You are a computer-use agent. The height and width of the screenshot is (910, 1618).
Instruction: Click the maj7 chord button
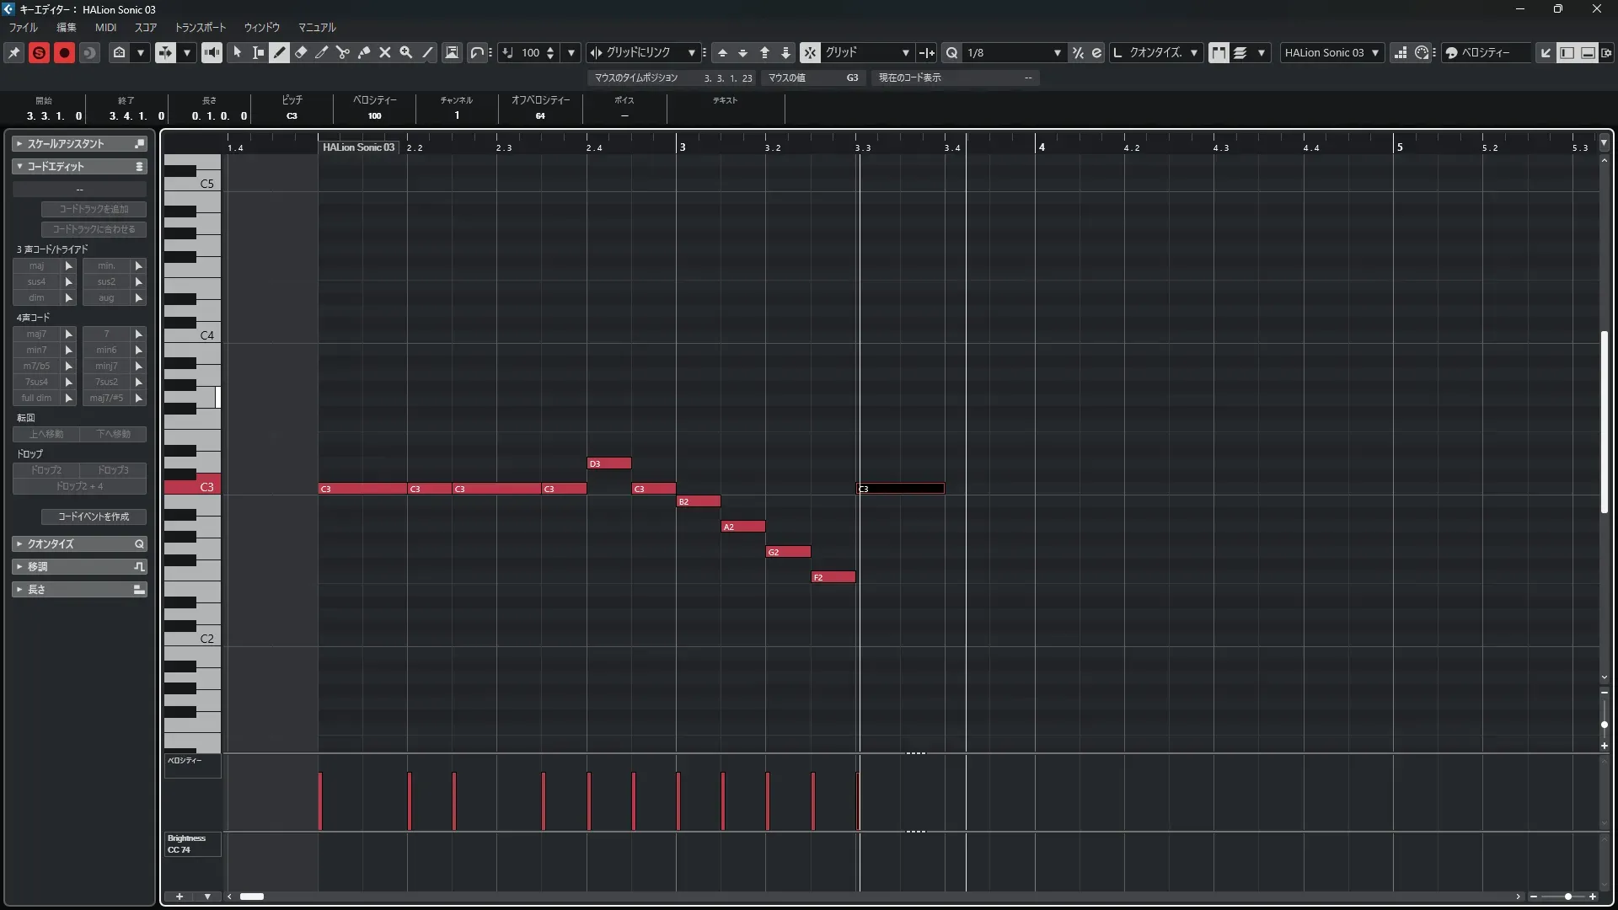tap(36, 334)
